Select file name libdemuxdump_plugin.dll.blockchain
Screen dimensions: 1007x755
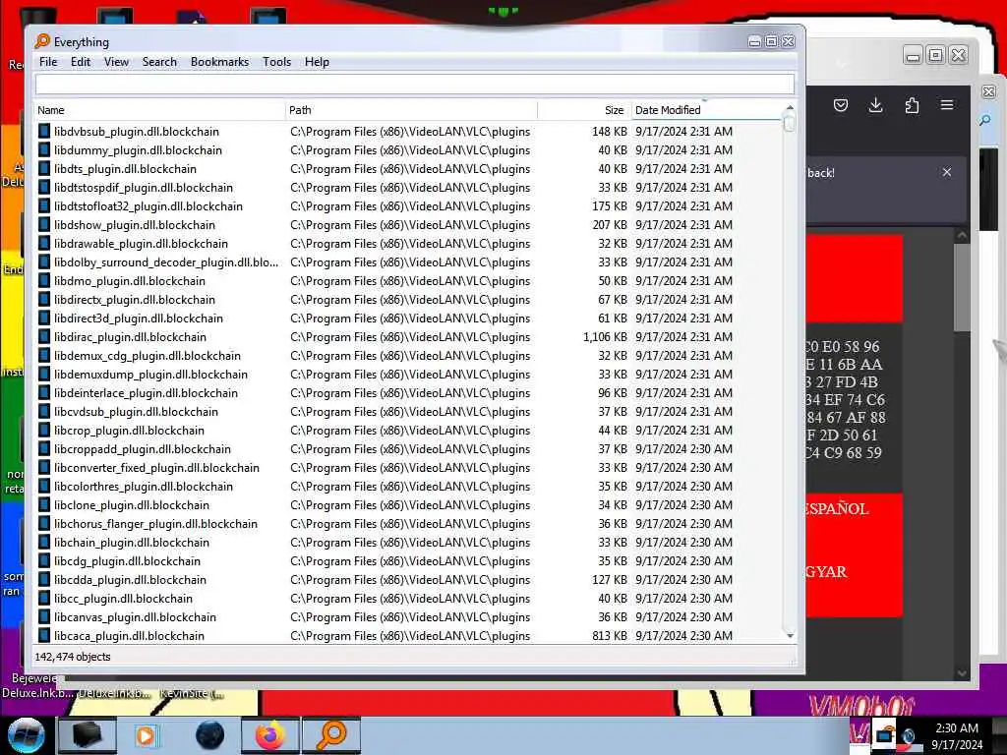click(150, 375)
